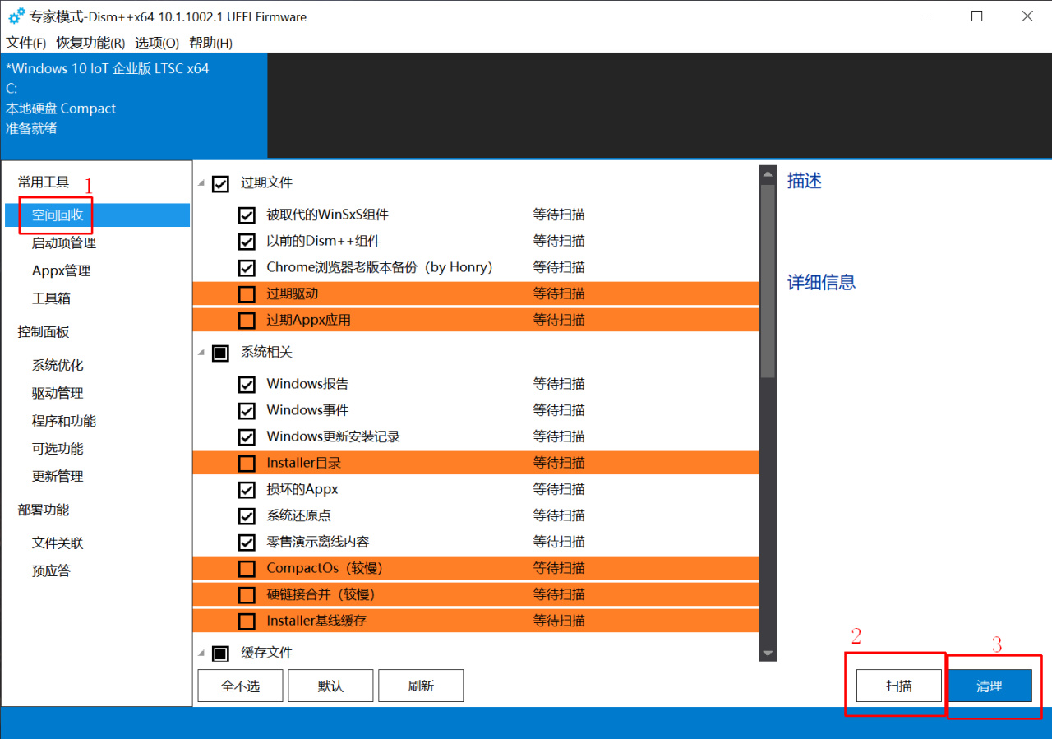Check the Installer基线缓存 checkbox
Image resolution: width=1052 pixels, height=739 pixels.
pyautogui.click(x=247, y=621)
